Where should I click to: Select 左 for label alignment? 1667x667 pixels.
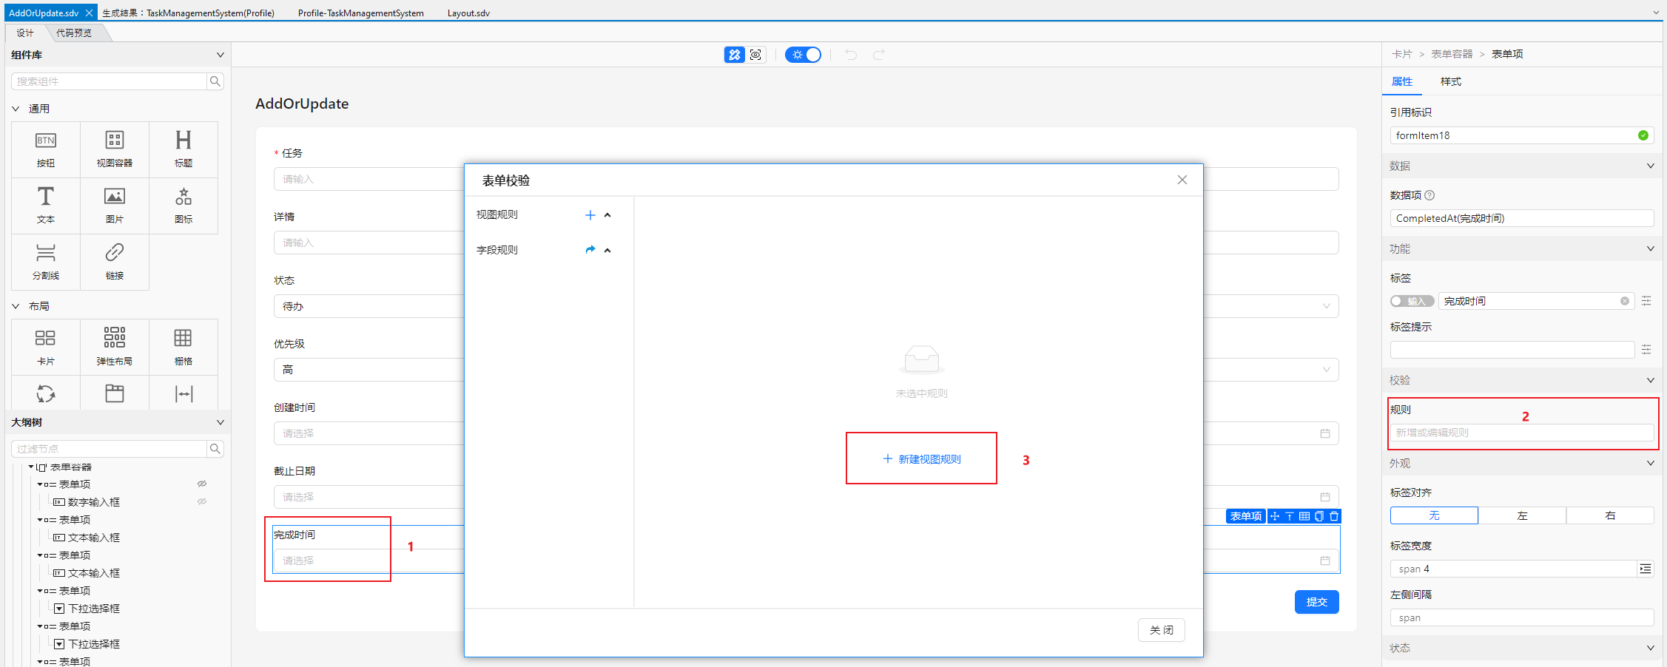pos(1521,515)
